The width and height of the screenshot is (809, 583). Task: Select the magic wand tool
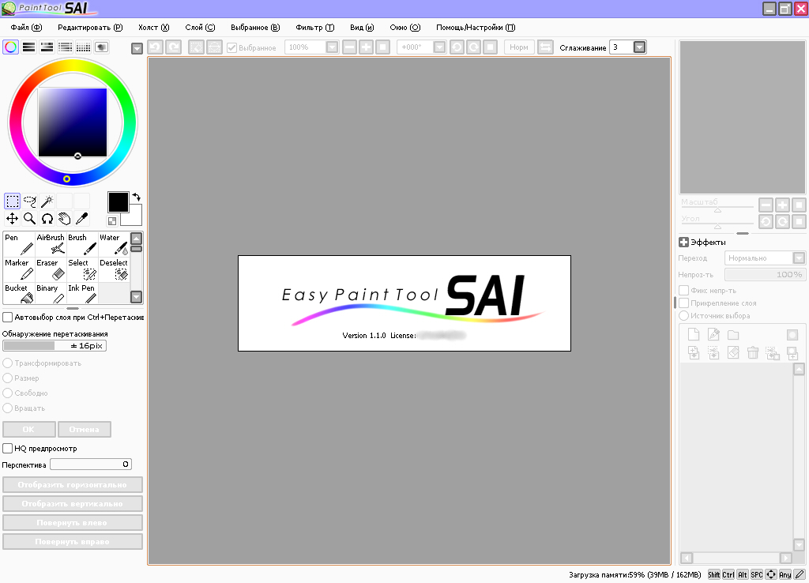[x=47, y=201]
